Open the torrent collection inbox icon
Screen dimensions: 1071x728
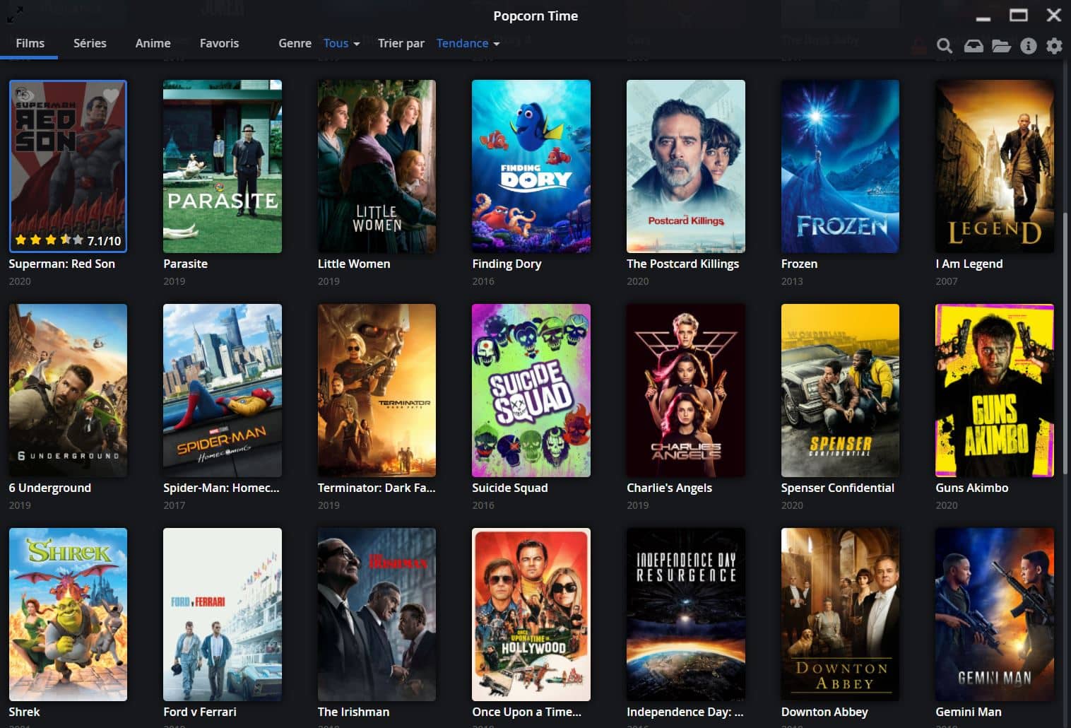click(974, 47)
